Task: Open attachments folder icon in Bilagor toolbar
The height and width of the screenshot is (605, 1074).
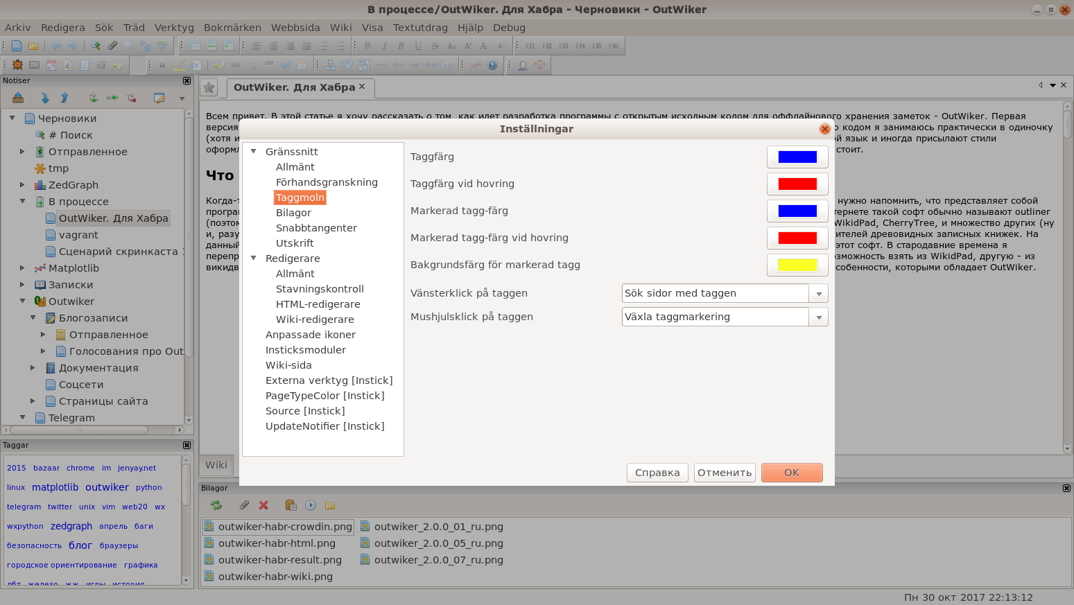Action: tap(330, 505)
